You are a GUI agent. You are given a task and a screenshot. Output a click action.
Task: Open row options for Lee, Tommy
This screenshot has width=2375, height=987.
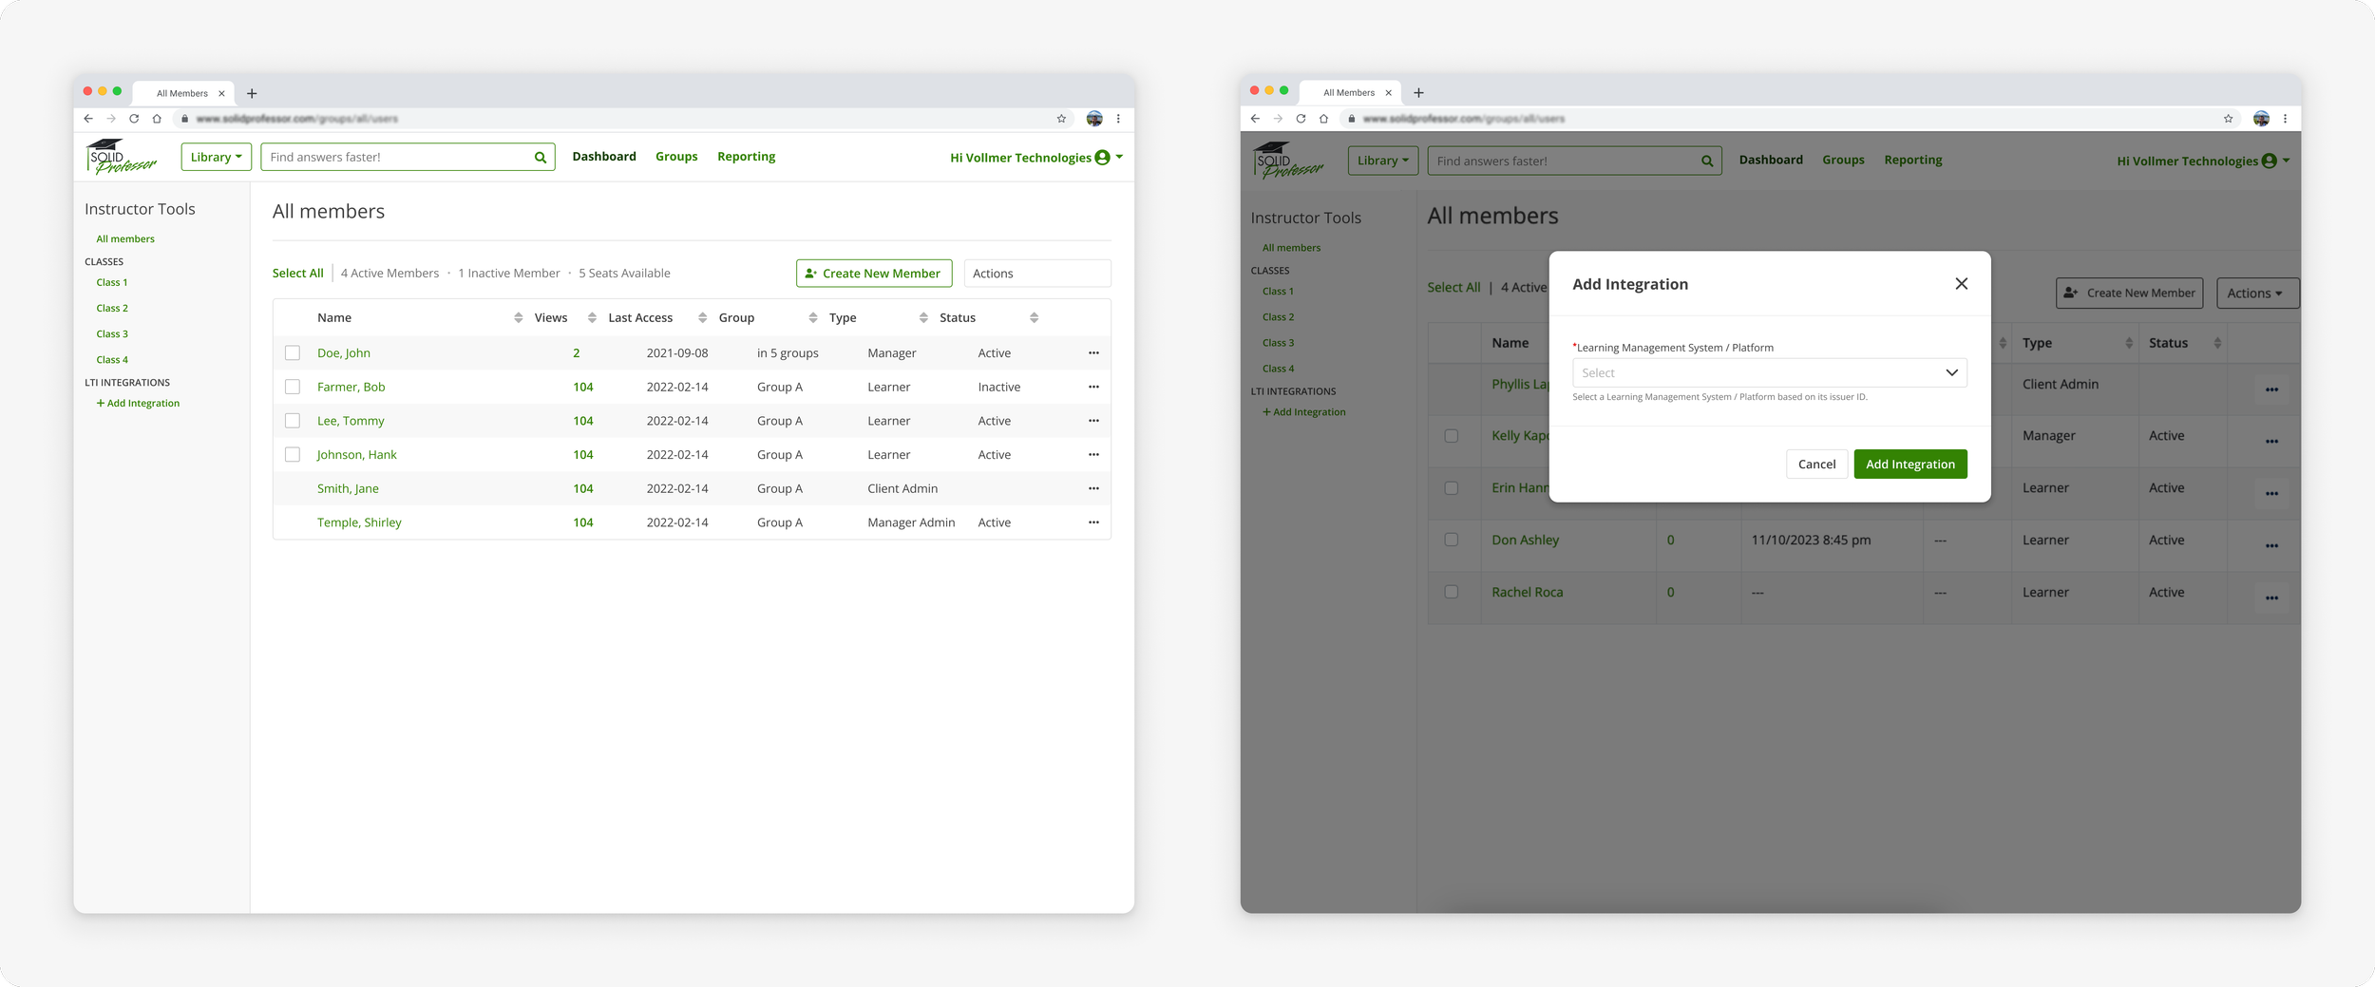1093,421
